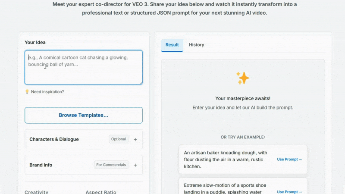Click the plus icon on Characters & Dialogue
The width and height of the screenshot is (345, 194).
[135, 139]
